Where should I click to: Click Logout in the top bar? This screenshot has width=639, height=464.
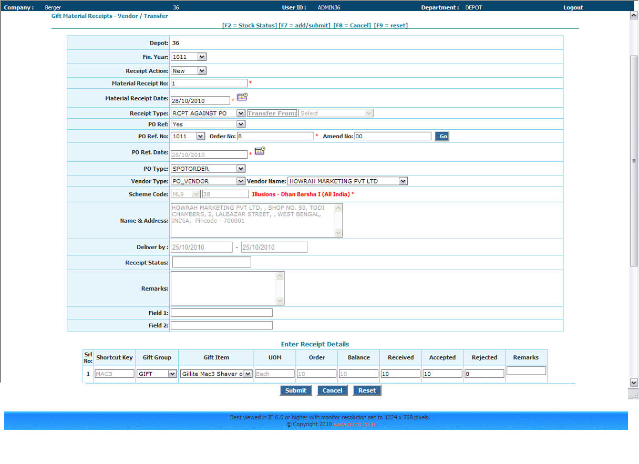[573, 8]
